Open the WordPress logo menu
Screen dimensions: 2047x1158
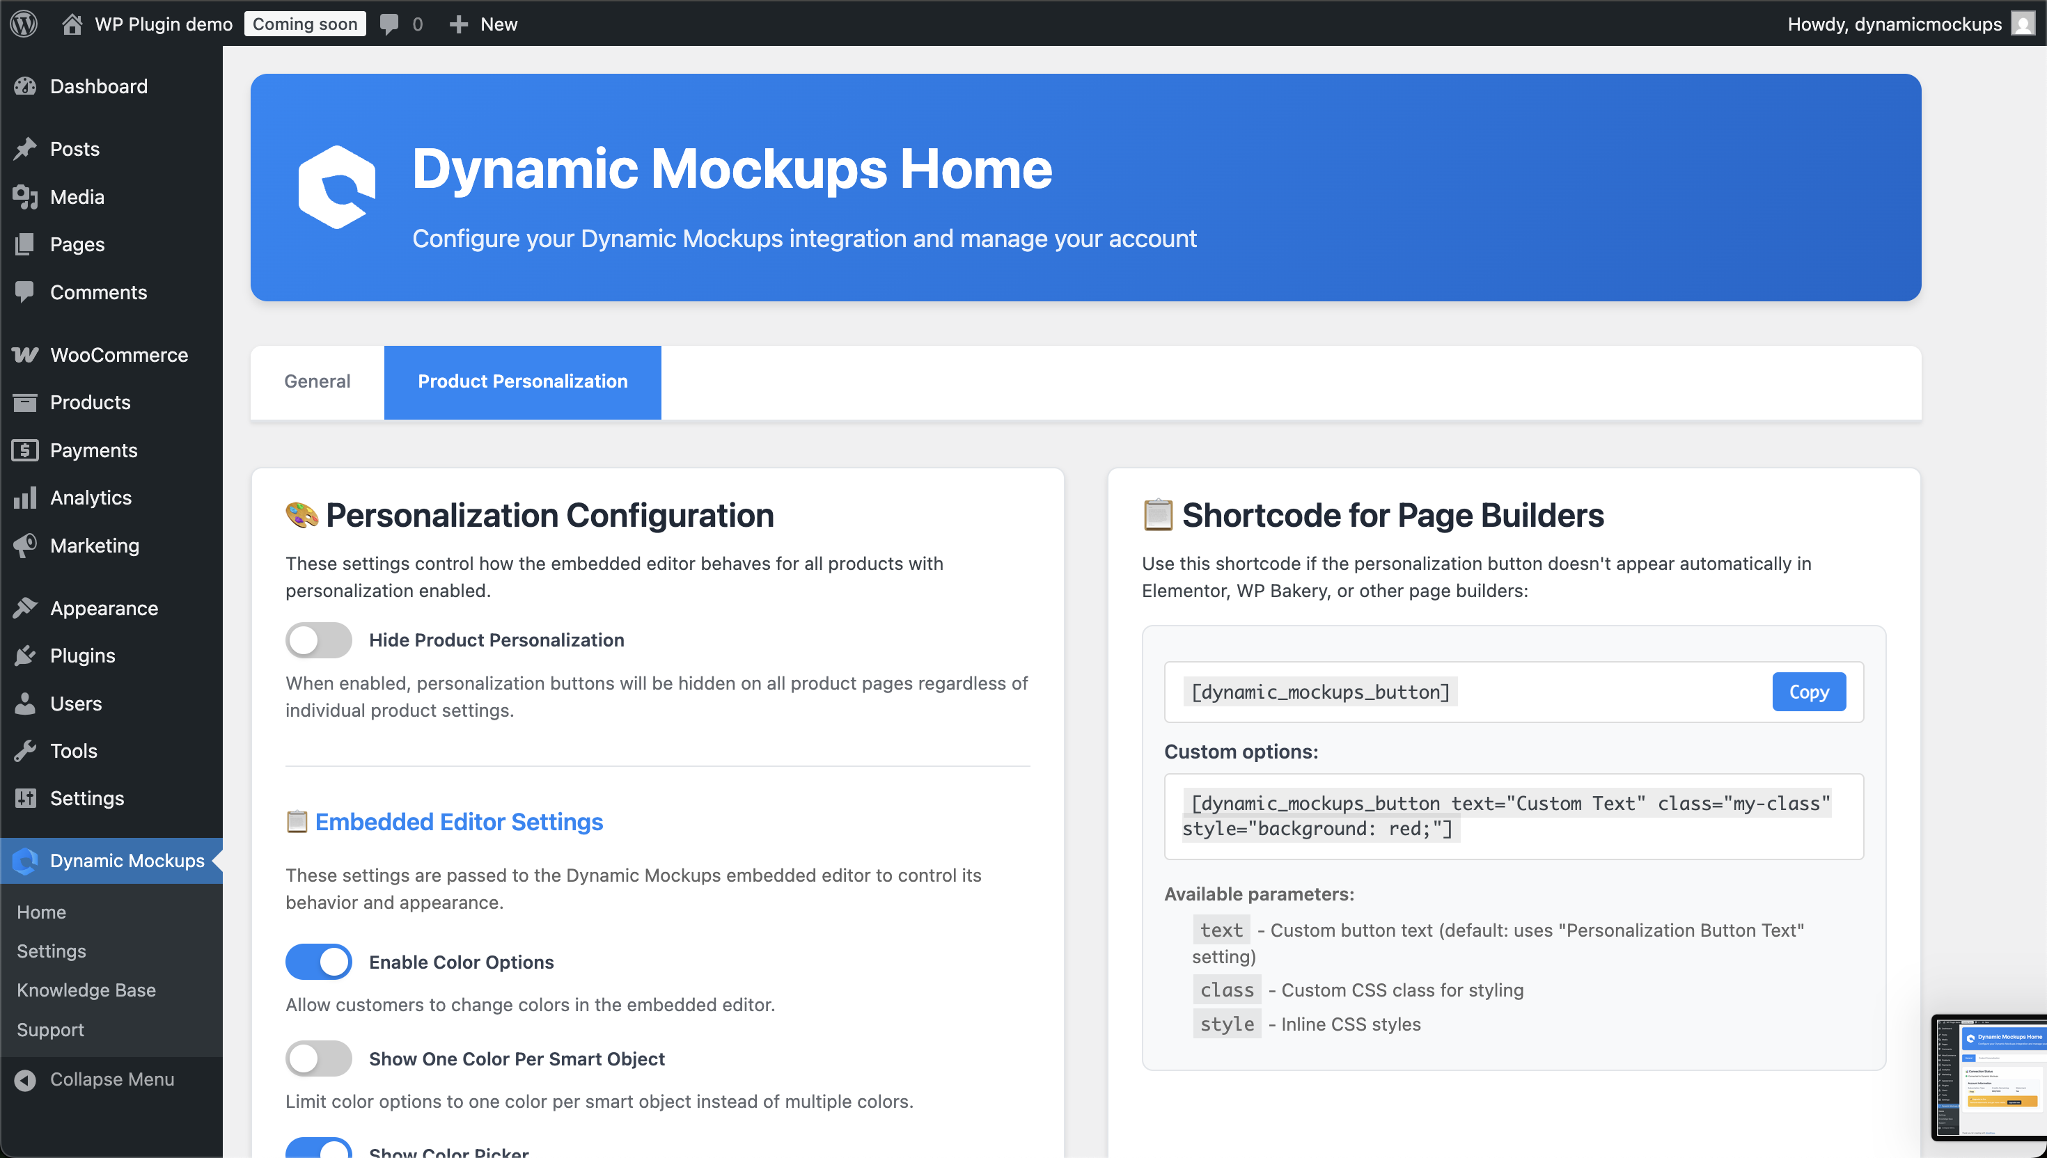[24, 23]
